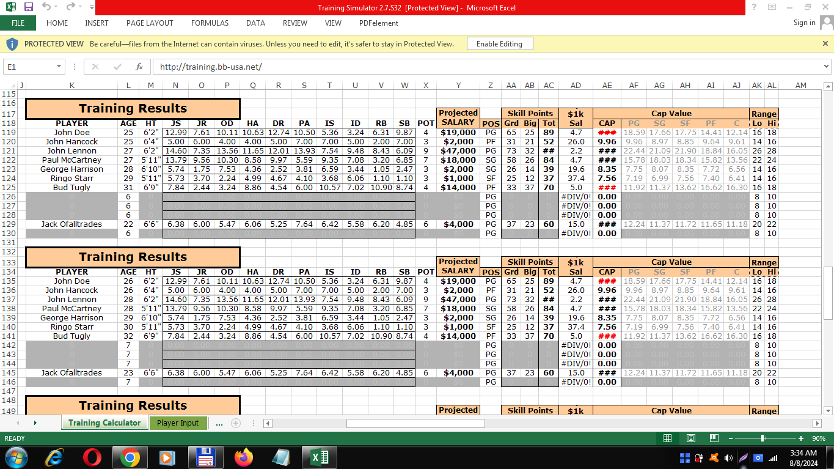Click the Protected View shield icon
Image resolution: width=834 pixels, height=469 pixels.
pyautogui.click(x=12, y=43)
